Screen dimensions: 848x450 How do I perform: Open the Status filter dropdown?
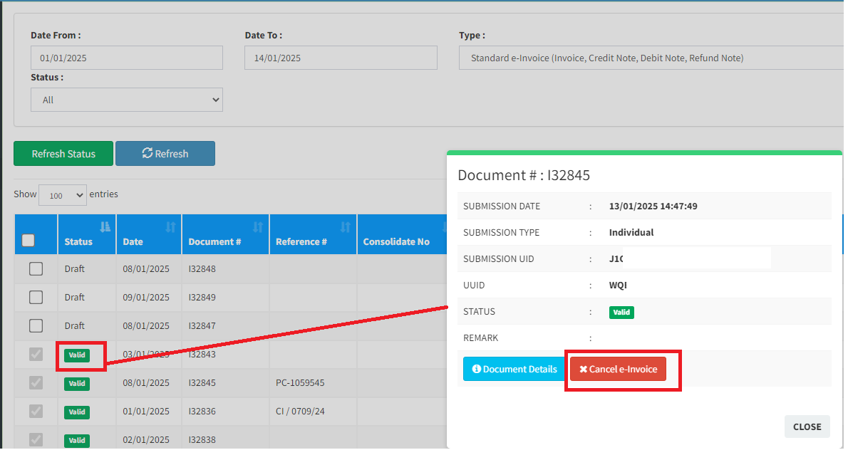pyautogui.click(x=127, y=100)
